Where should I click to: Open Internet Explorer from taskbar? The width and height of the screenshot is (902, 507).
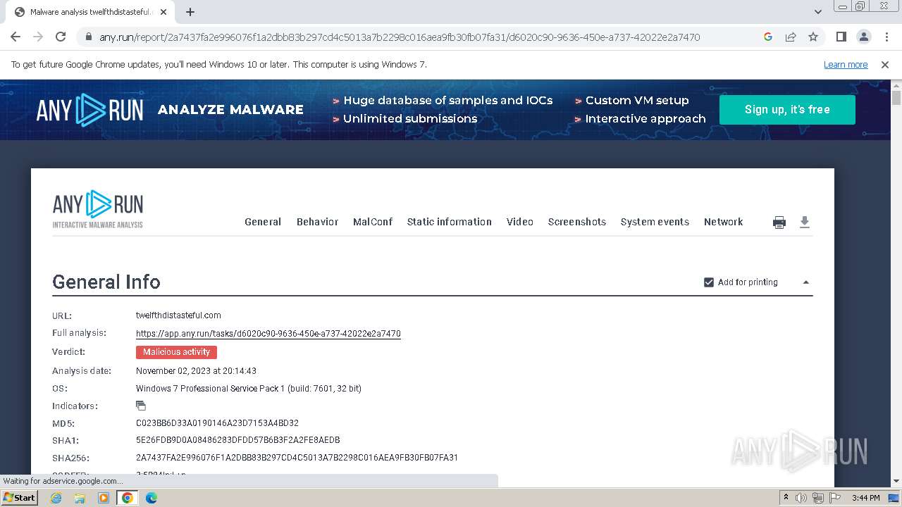(56, 498)
